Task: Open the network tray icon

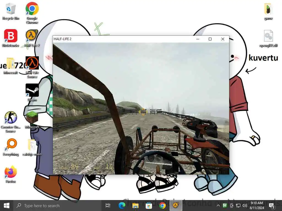Action: click(238, 206)
